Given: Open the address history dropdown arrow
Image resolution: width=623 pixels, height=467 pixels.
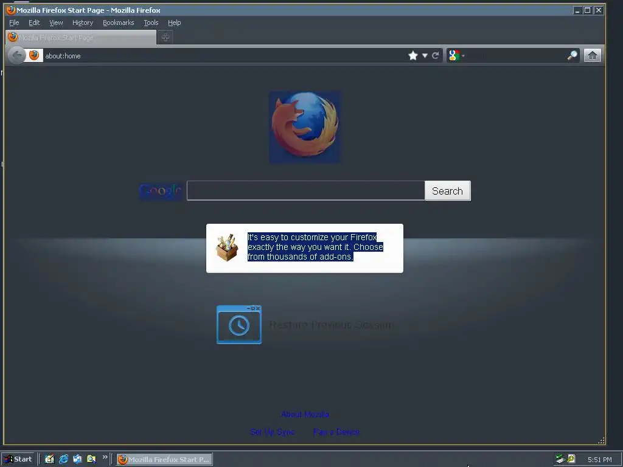Looking at the screenshot, I should (x=425, y=55).
